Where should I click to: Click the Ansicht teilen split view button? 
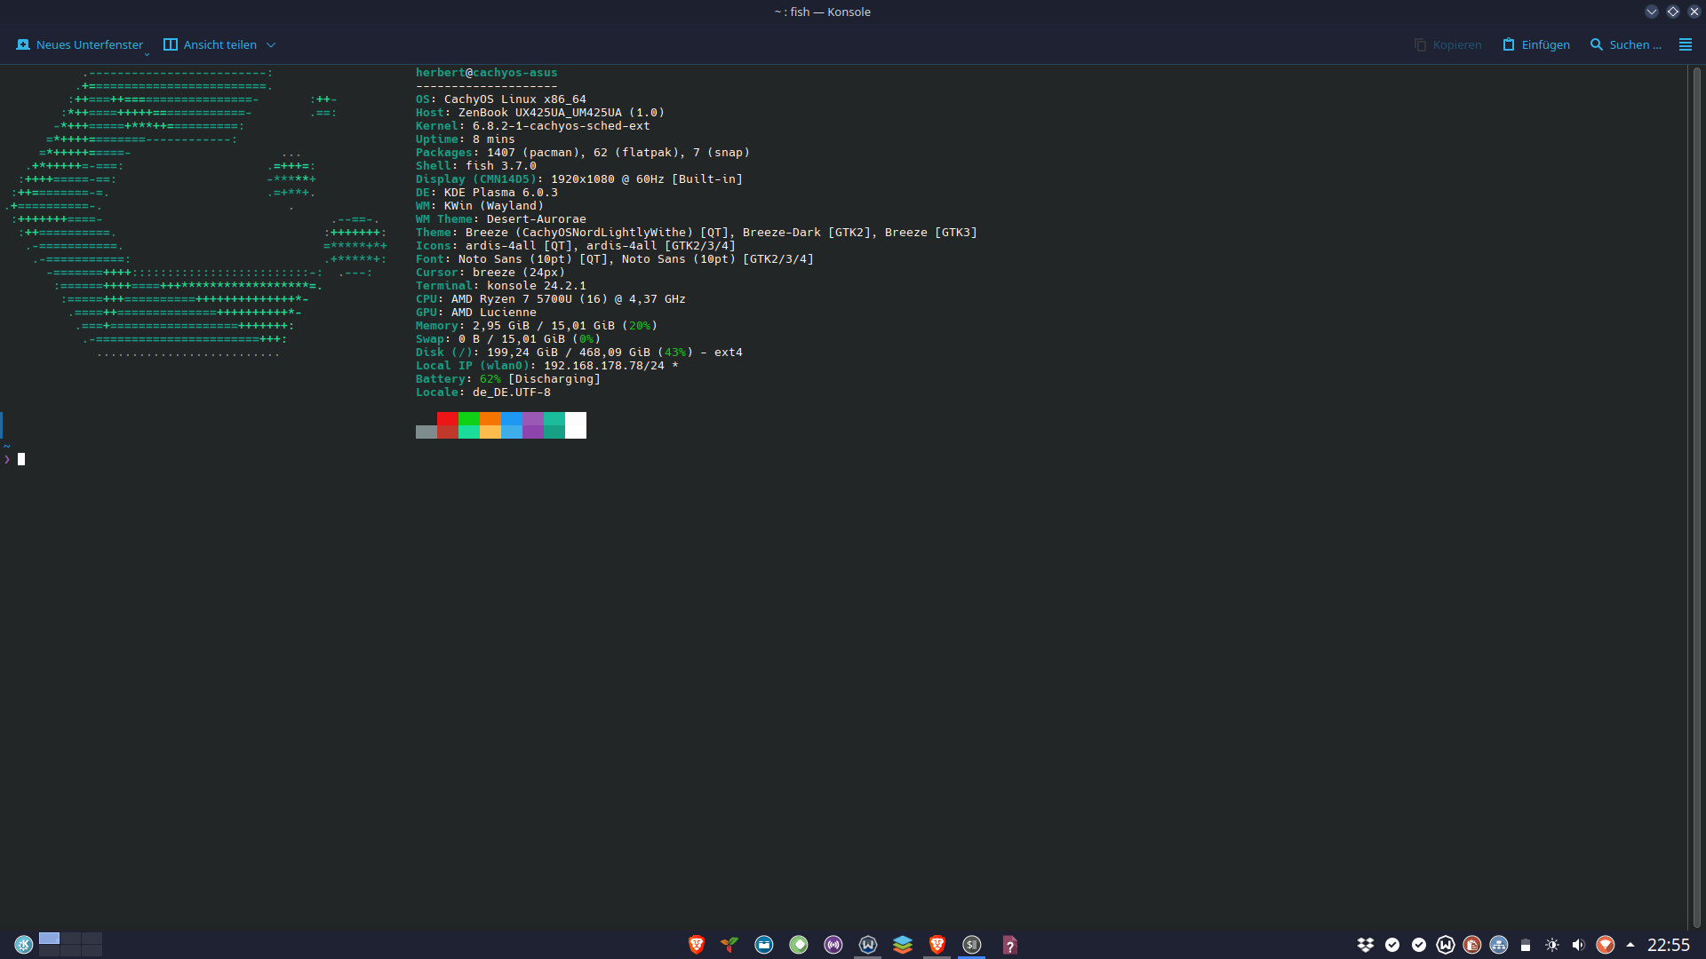[x=211, y=44]
